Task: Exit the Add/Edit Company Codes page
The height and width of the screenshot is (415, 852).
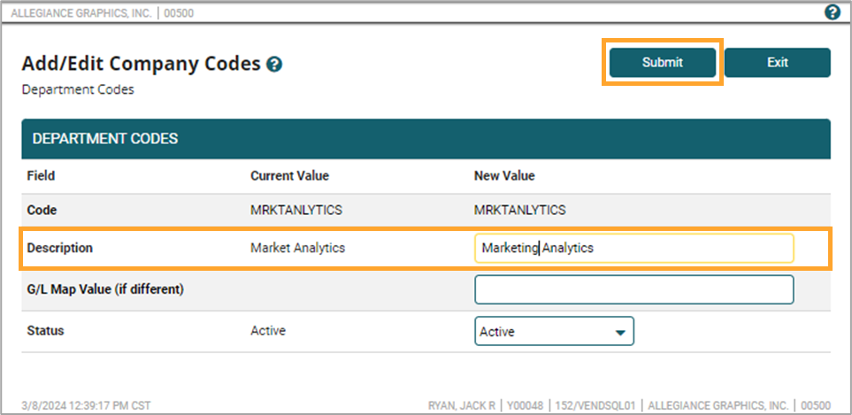Action: coord(777,63)
